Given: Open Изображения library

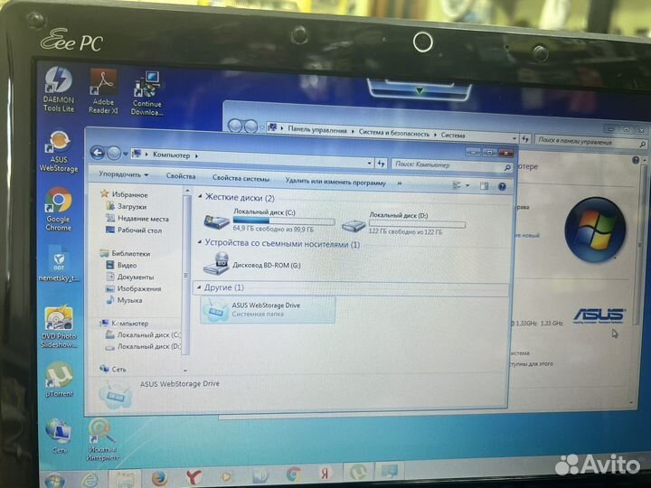Looking at the screenshot, I should pos(139,288).
